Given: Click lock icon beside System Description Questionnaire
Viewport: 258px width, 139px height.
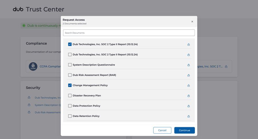Looking at the screenshot, I should 189,65.
